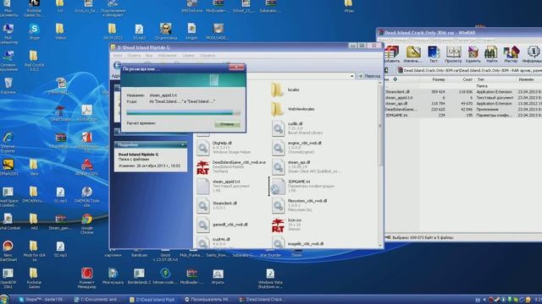542x304 pixels.
Task: Select Steamclient.dll row in WinRAR
Action: click(463, 92)
